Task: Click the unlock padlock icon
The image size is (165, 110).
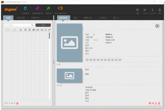Action: pyautogui.click(x=160, y=10)
